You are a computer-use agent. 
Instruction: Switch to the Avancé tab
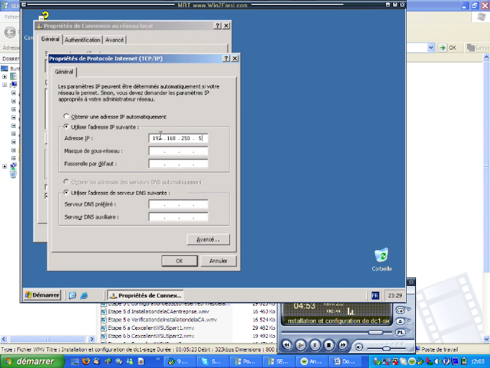tap(114, 40)
